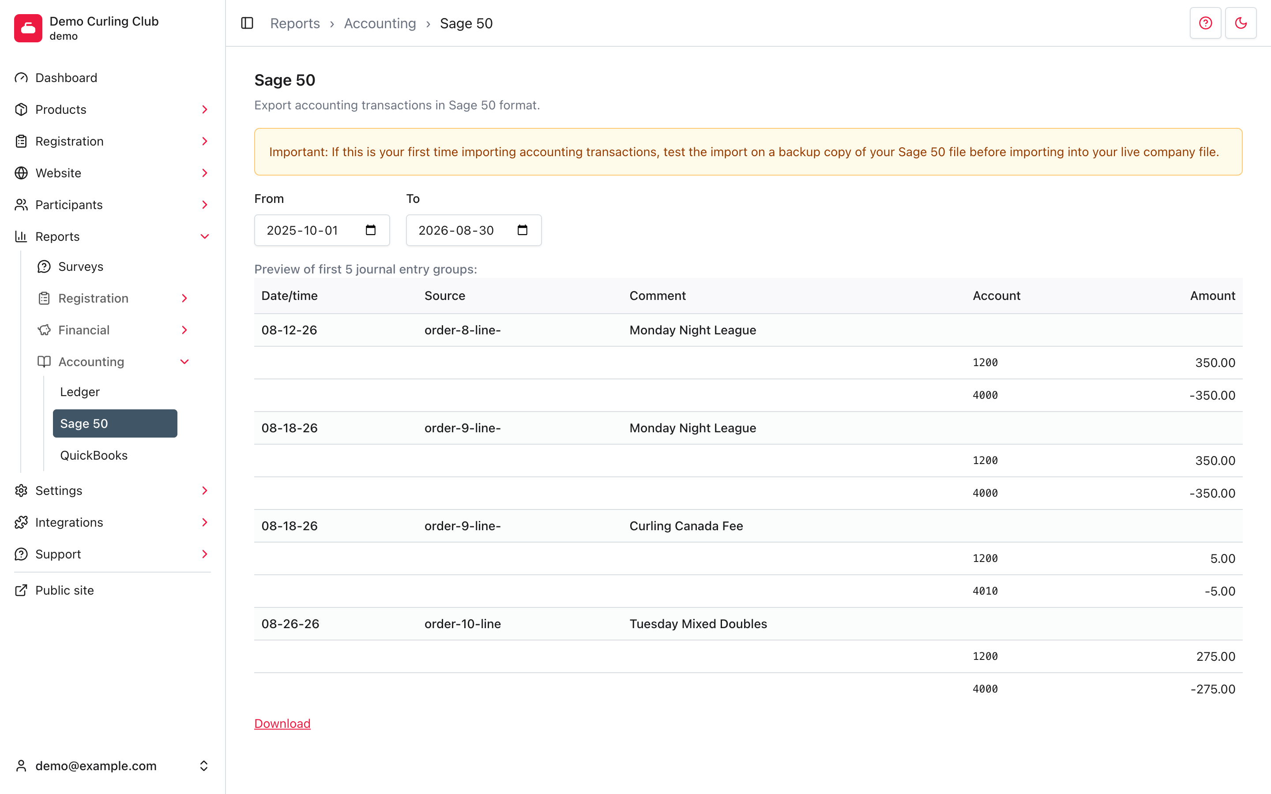Click account 4010 table cell

(x=985, y=591)
